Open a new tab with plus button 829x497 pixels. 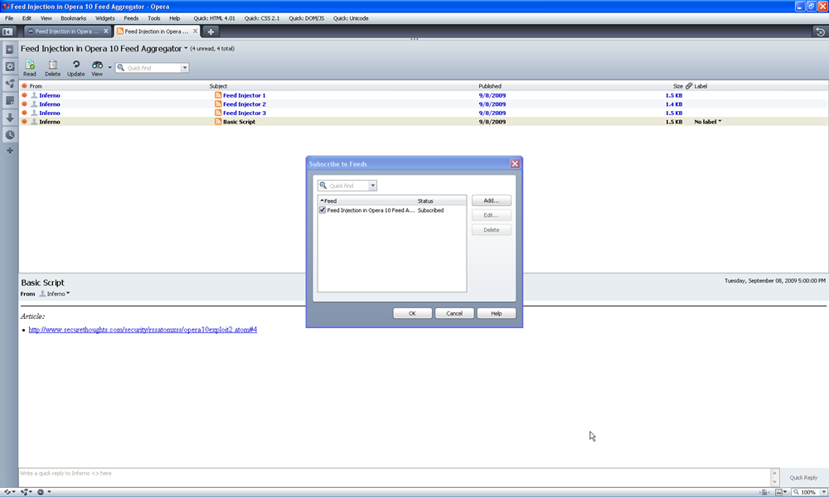[211, 31]
